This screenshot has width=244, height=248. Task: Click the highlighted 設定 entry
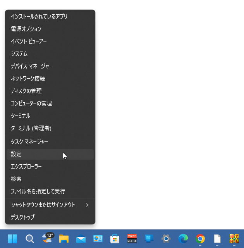(50, 154)
